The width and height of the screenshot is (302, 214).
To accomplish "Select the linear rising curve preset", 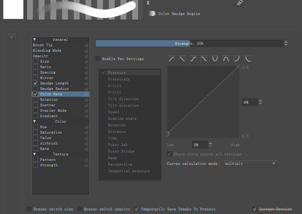I will pyautogui.click(x=171, y=59).
